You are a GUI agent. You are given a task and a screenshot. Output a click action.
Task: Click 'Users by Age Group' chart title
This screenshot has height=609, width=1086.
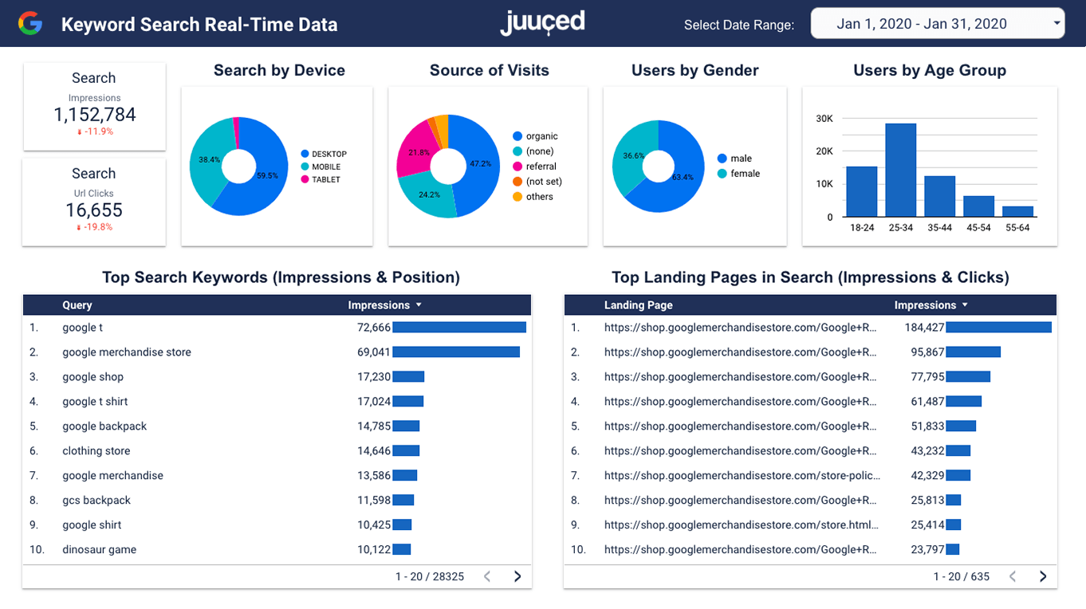pos(930,70)
